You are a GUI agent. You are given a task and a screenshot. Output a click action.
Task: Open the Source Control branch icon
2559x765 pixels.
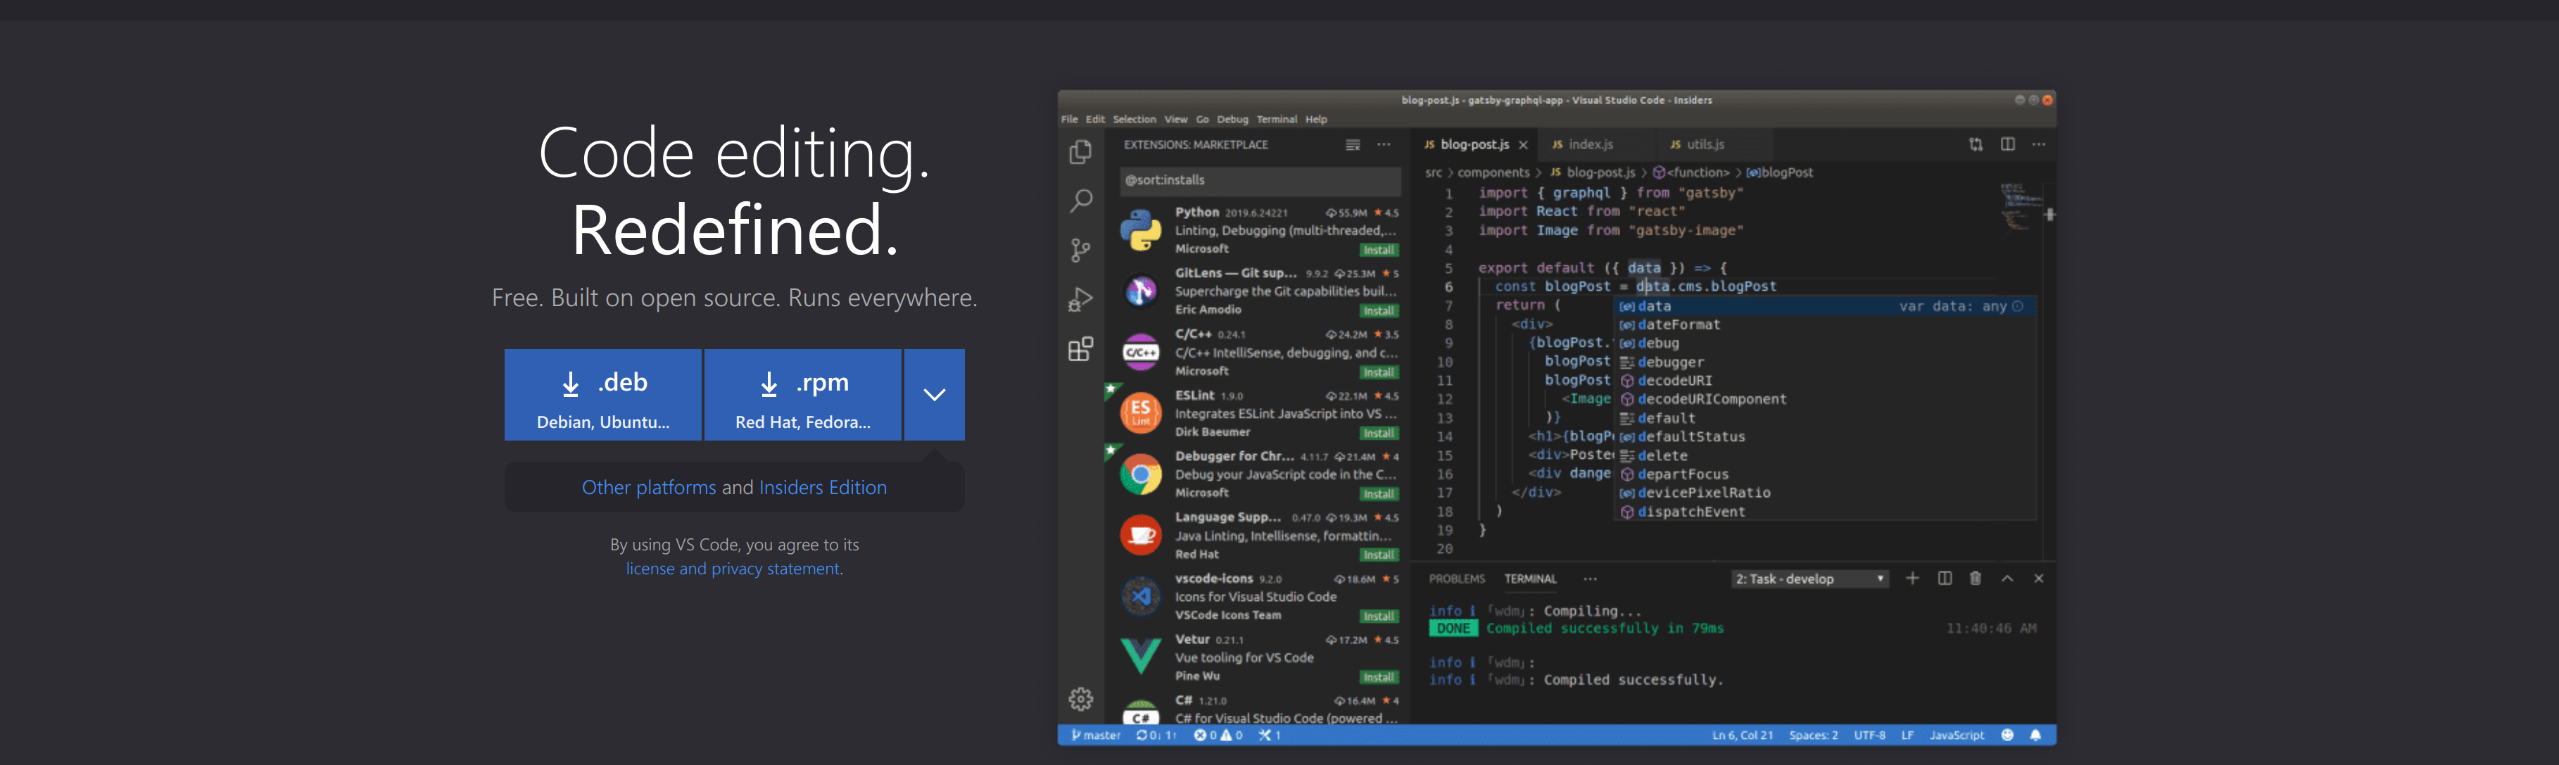click(1080, 251)
